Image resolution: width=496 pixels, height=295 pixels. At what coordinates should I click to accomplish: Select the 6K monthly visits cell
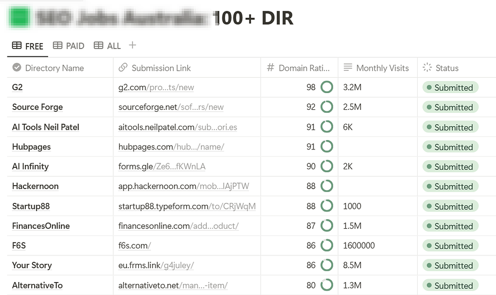[x=377, y=127]
